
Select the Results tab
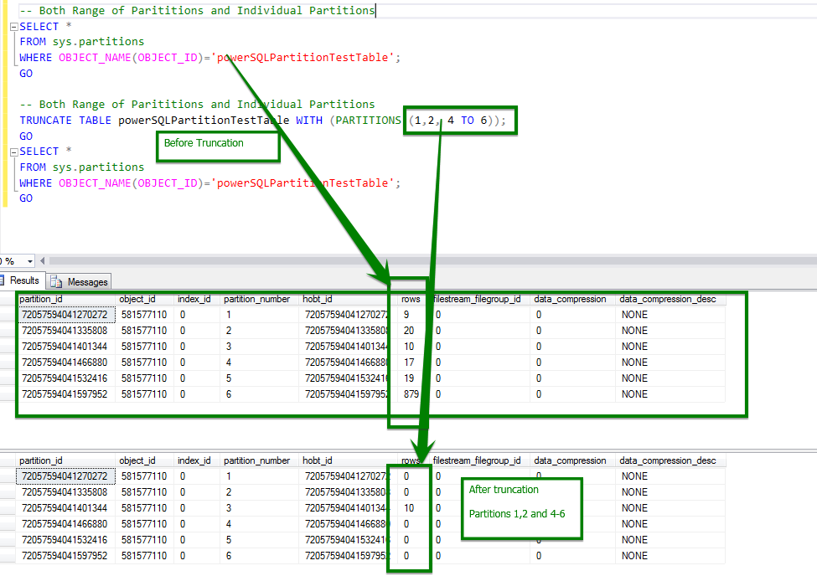tap(22, 280)
